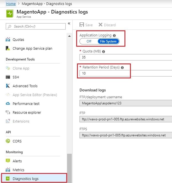Screen dimensions: 172x183
Task: Click the FTPS URL field
Action: click(x=126, y=135)
